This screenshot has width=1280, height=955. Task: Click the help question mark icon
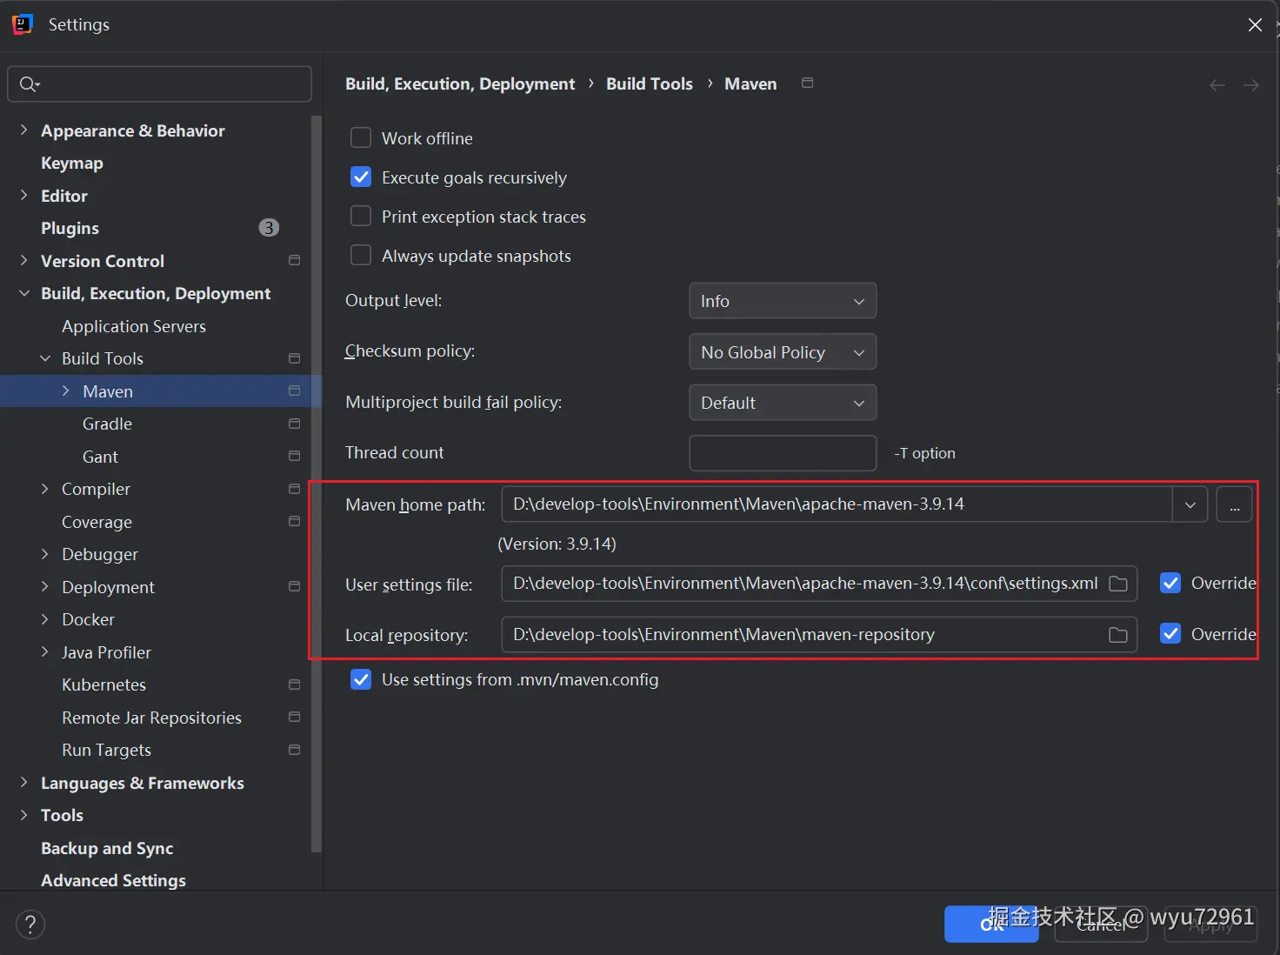coord(30,925)
